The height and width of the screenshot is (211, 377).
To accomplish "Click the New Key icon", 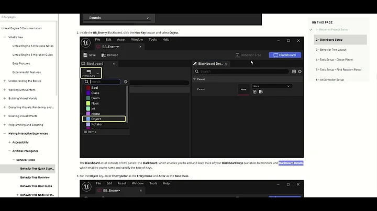I will pyautogui.click(x=88, y=72).
